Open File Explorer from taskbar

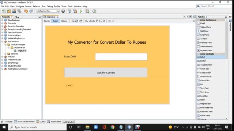click(87, 127)
